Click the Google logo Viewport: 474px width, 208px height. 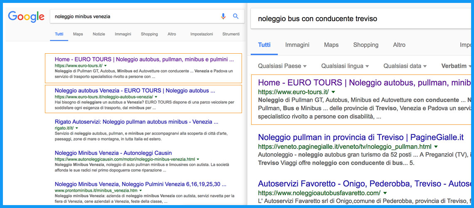coord(26,17)
